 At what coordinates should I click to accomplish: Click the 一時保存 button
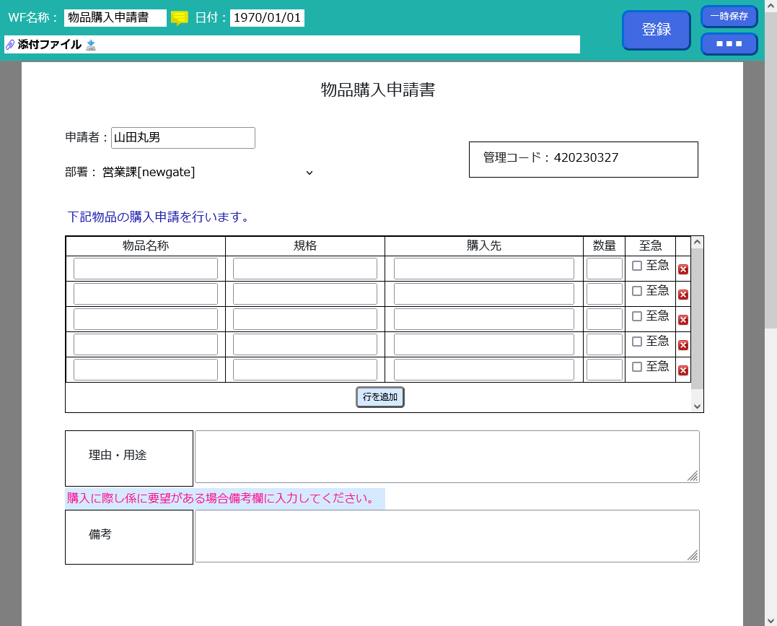pos(729,17)
